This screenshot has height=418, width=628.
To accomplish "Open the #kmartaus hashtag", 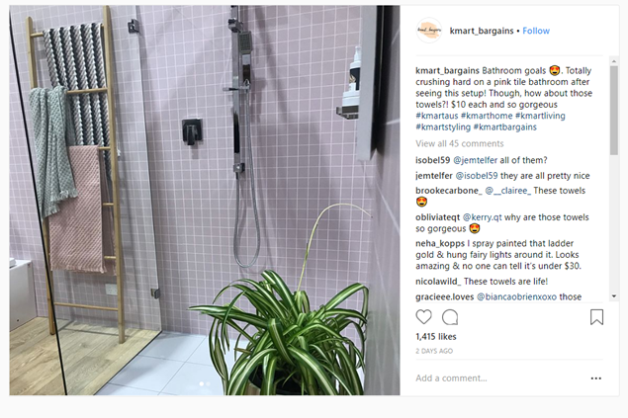I will pyautogui.click(x=436, y=116).
